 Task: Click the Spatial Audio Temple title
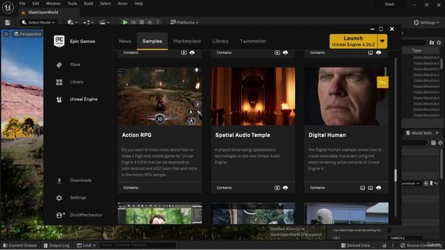pos(243,135)
